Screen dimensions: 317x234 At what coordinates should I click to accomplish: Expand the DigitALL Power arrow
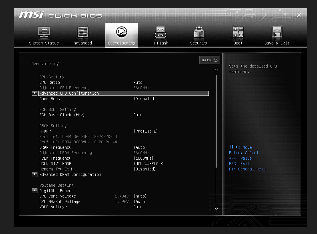(x=35, y=191)
